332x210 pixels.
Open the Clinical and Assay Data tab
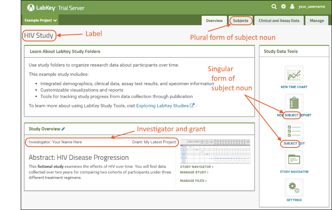click(279, 21)
